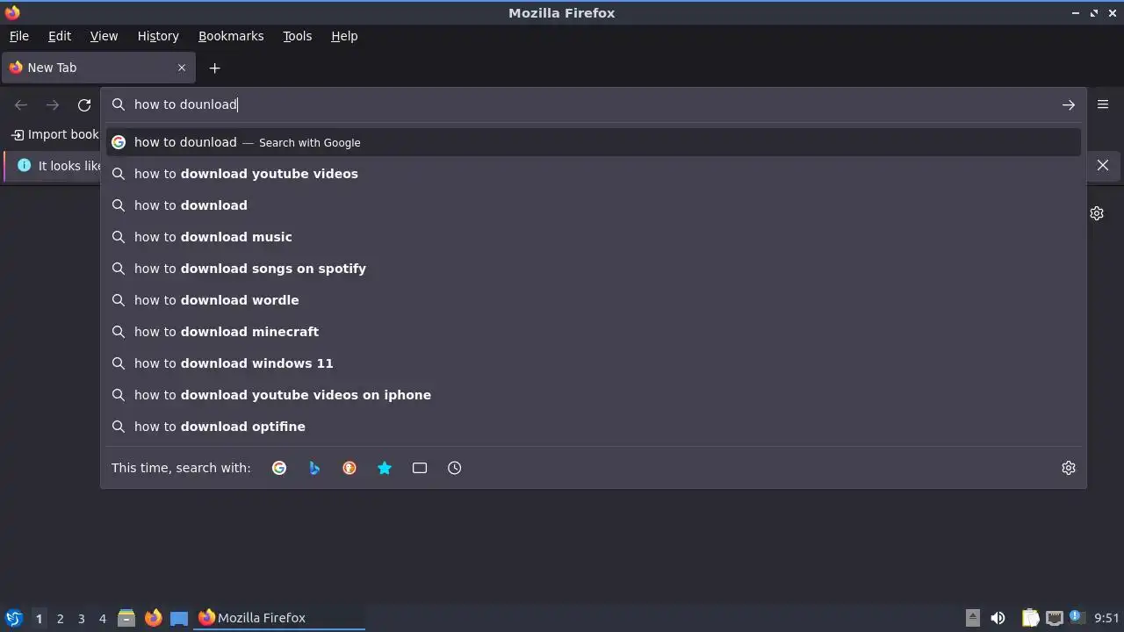Search with Google one-off icon
1124x632 pixels.
[x=279, y=468]
